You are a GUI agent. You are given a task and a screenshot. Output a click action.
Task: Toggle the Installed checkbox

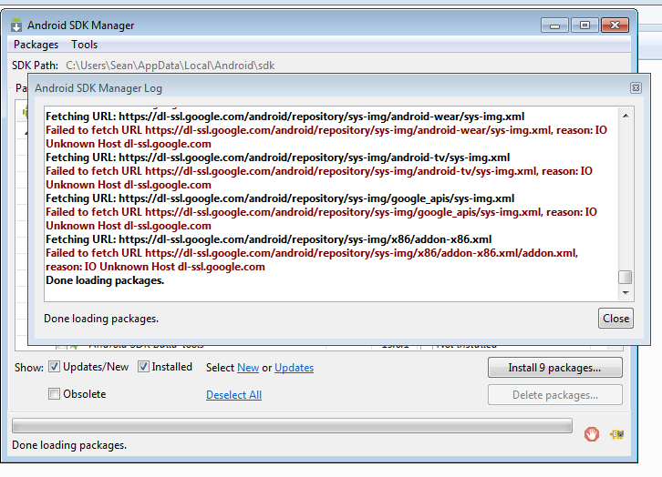coord(143,367)
